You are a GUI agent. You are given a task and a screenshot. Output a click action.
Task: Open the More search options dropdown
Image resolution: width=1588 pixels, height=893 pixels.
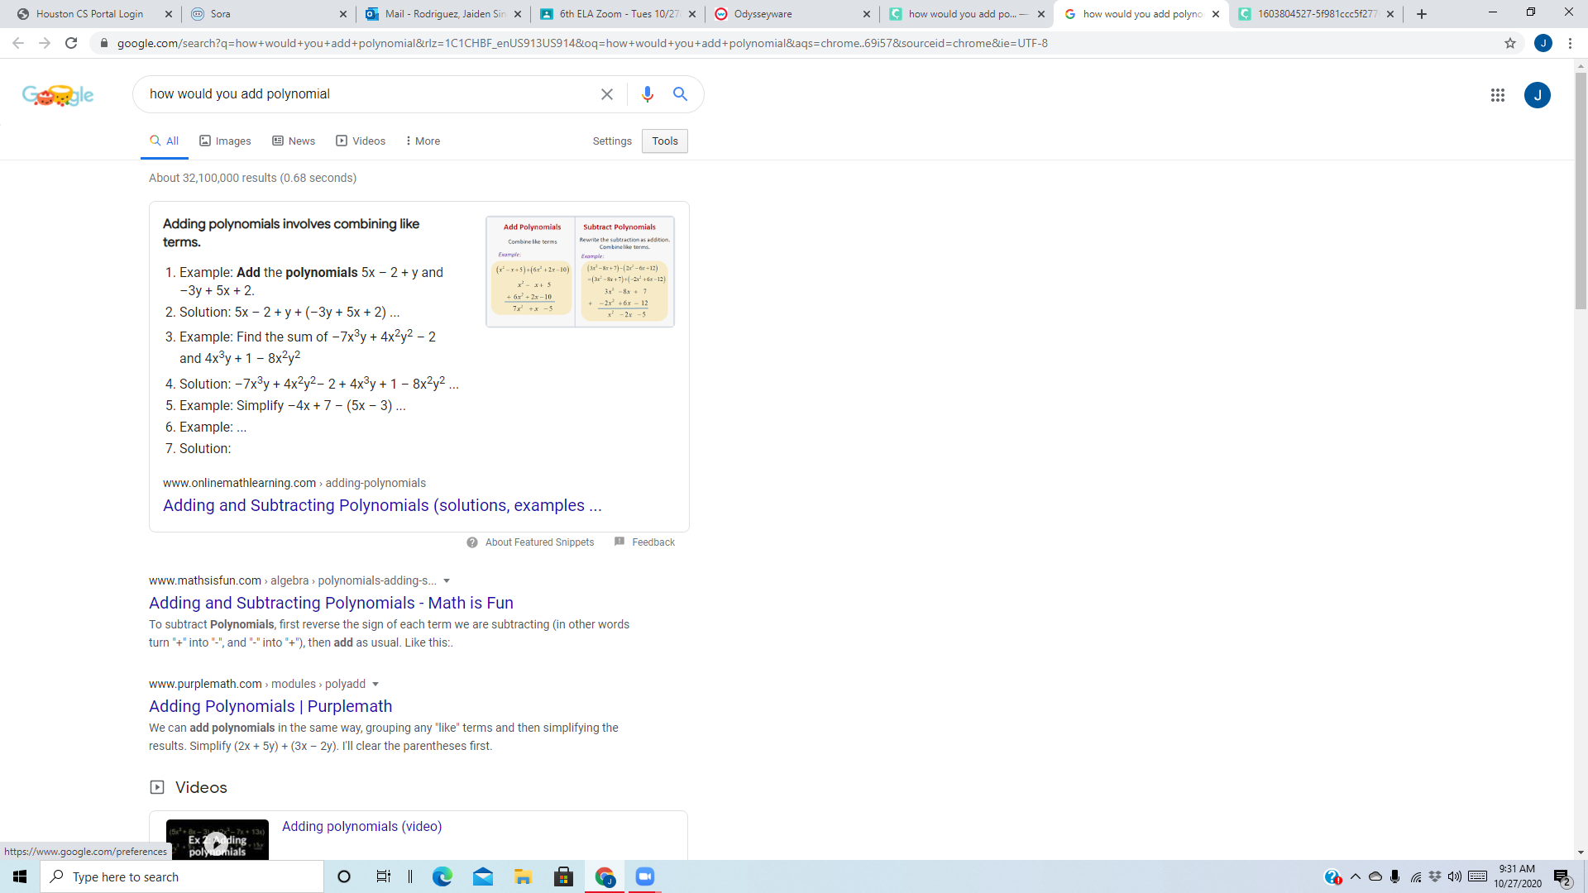point(422,141)
